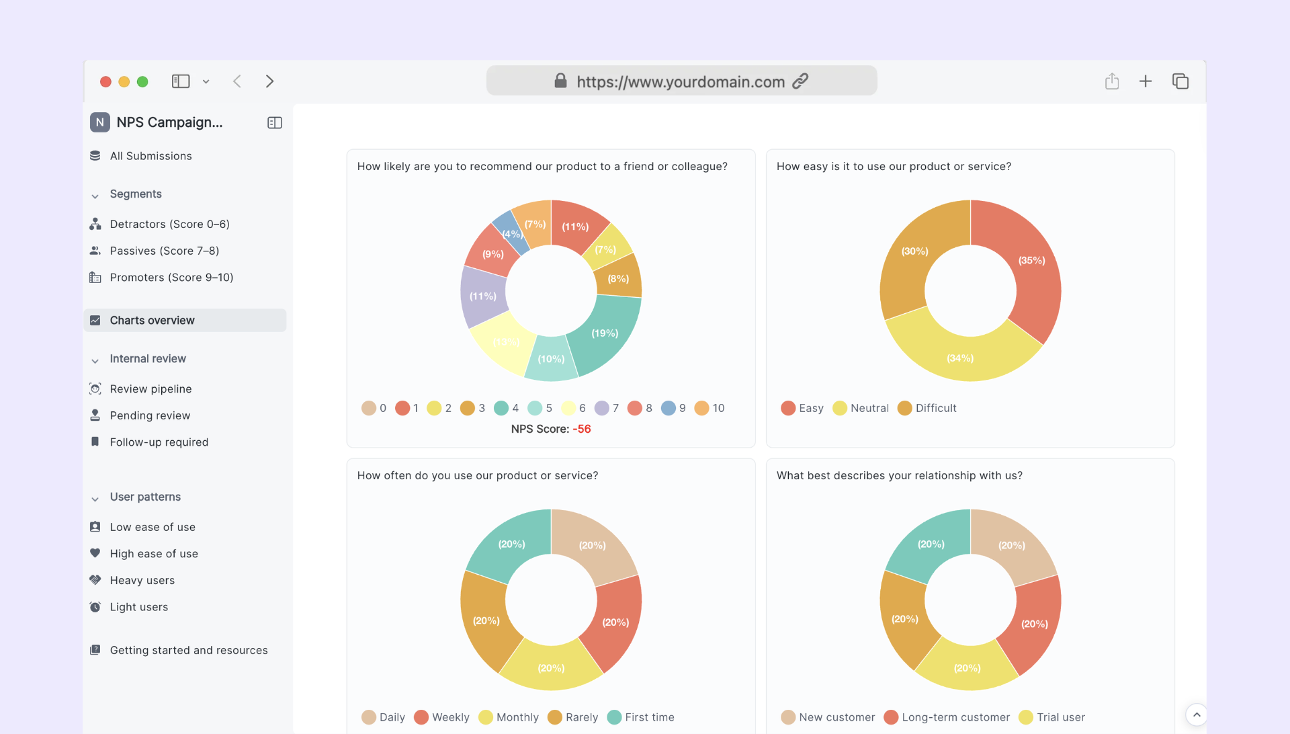Toggle the Long-term customer legend item
Screen dimensions: 1290x734
[x=947, y=717]
